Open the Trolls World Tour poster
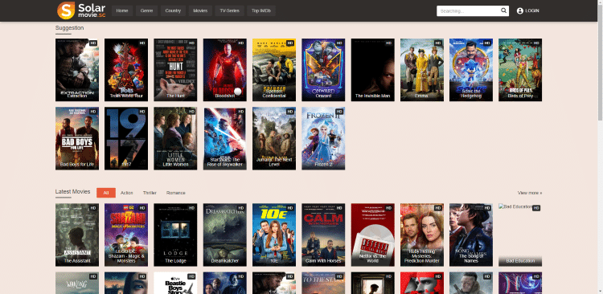 (x=126, y=70)
